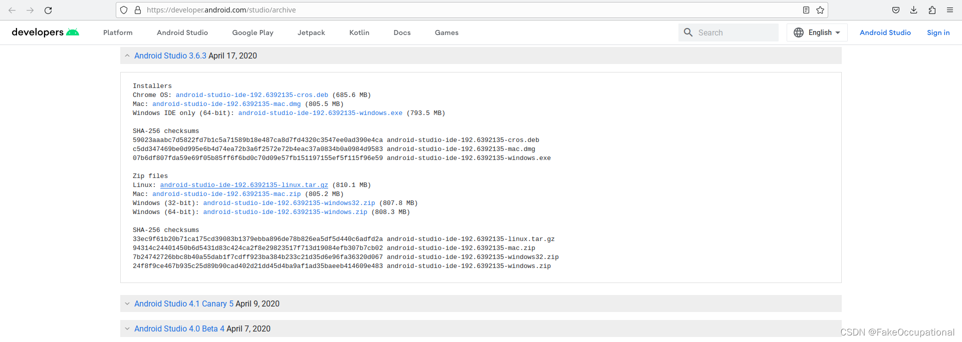The height and width of the screenshot is (342, 962).
Task: Download the mac.dmg installer
Action: click(226, 104)
